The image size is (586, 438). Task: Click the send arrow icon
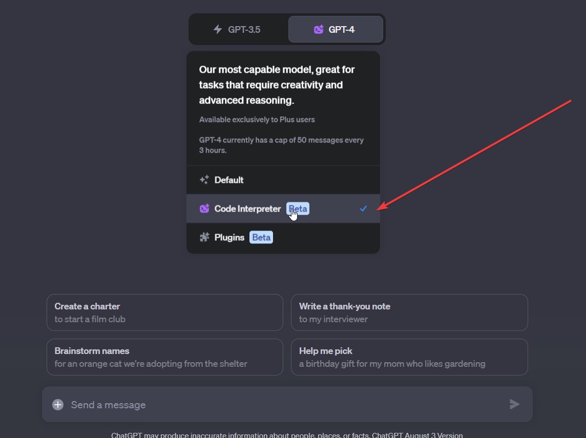pos(515,404)
